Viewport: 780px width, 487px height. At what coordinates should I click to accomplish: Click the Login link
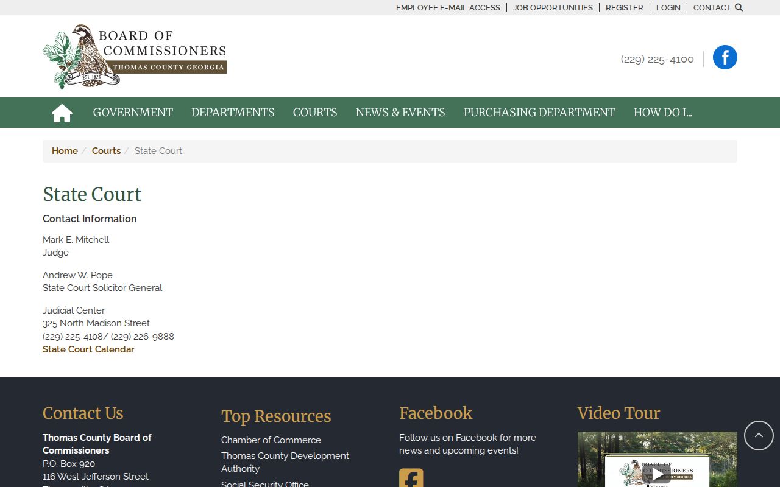668,8
